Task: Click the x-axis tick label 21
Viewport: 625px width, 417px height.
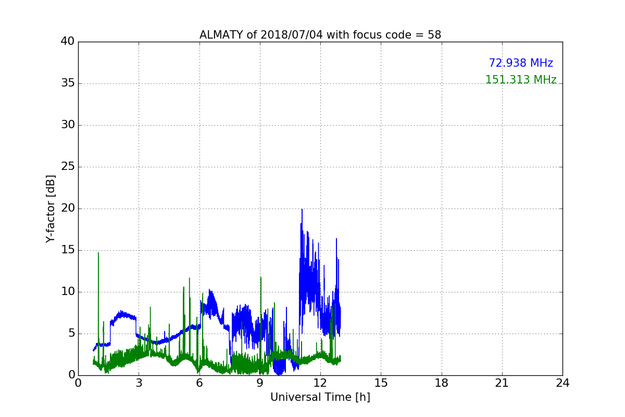Action: pos(502,383)
